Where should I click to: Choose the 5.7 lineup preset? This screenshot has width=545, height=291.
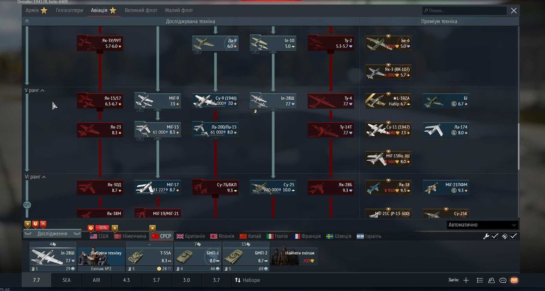156,280
